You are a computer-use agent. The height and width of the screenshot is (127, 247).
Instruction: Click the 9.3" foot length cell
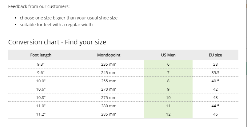[x=41, y=64]
